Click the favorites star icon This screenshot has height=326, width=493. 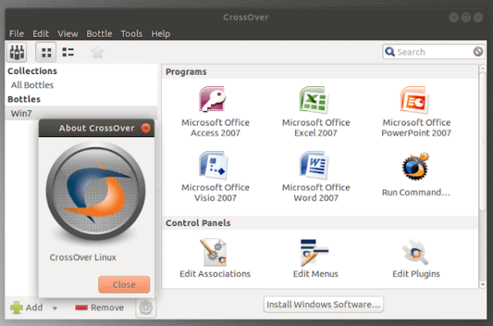click(97, 53)
